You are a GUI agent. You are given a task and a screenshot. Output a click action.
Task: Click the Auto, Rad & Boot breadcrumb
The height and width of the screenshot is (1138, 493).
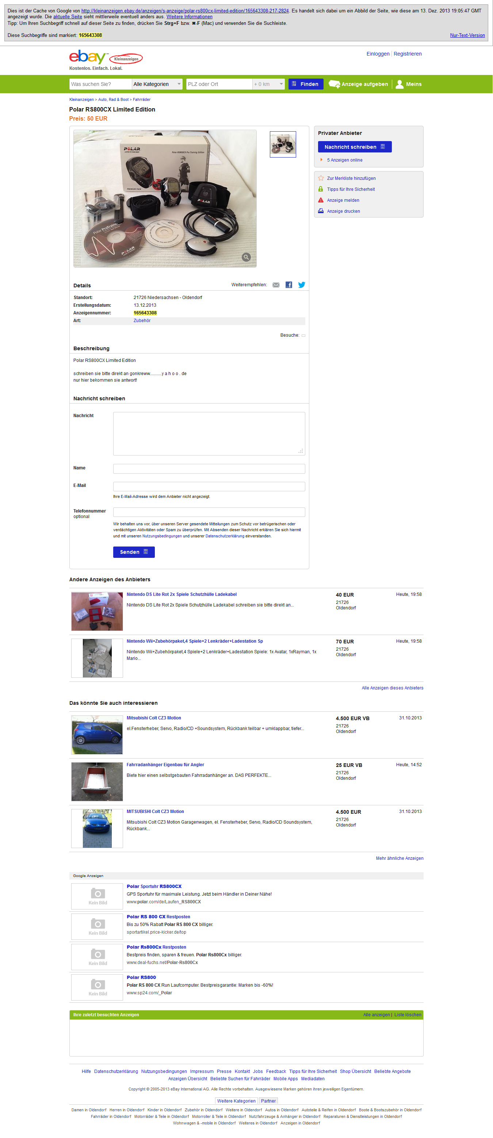pos(114,99)
